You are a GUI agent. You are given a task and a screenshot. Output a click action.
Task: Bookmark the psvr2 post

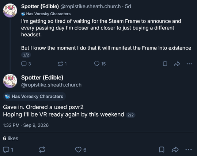162,149
